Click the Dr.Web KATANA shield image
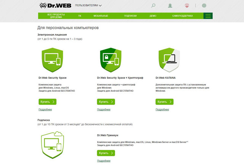 click(x=169, y=60)
